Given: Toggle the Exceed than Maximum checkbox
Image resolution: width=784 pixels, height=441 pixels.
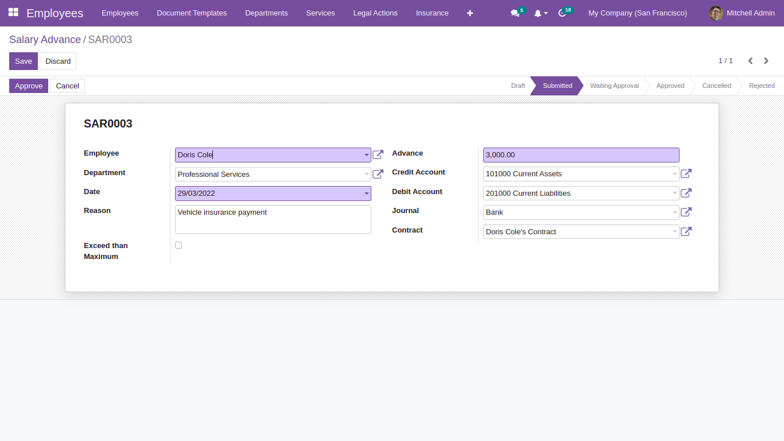Looking at the screenshot, I should (178, 245).
